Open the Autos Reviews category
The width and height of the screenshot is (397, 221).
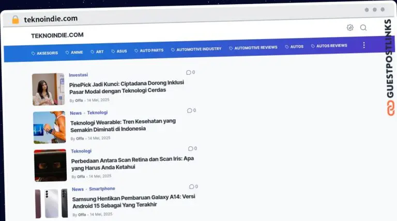[329, 46]
